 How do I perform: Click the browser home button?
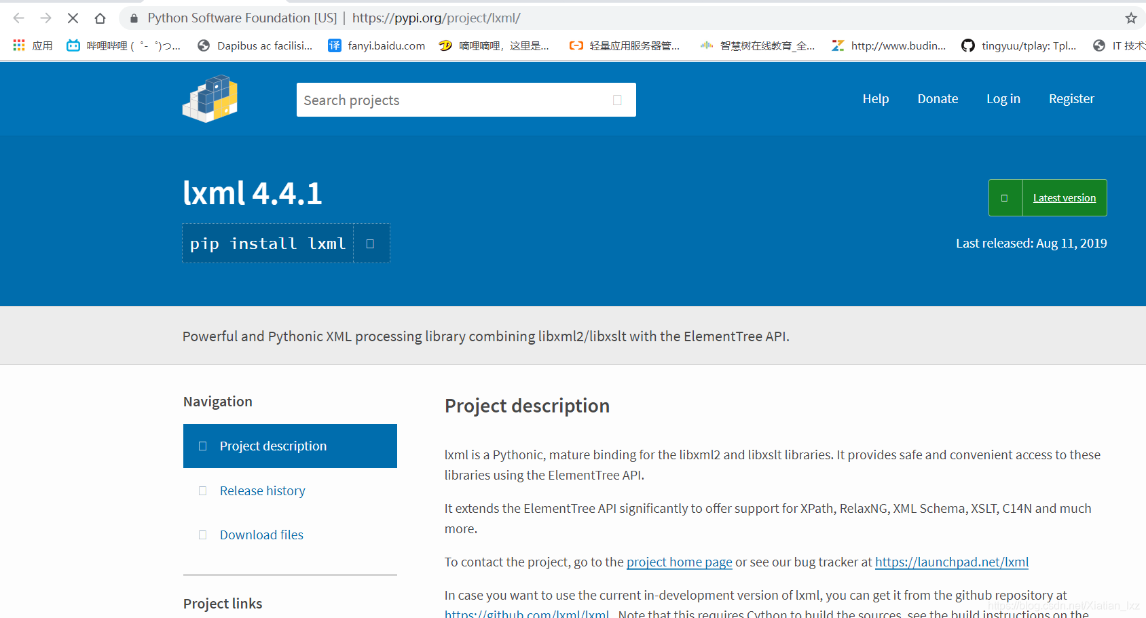pyautogui.click(x=100, y=18)
